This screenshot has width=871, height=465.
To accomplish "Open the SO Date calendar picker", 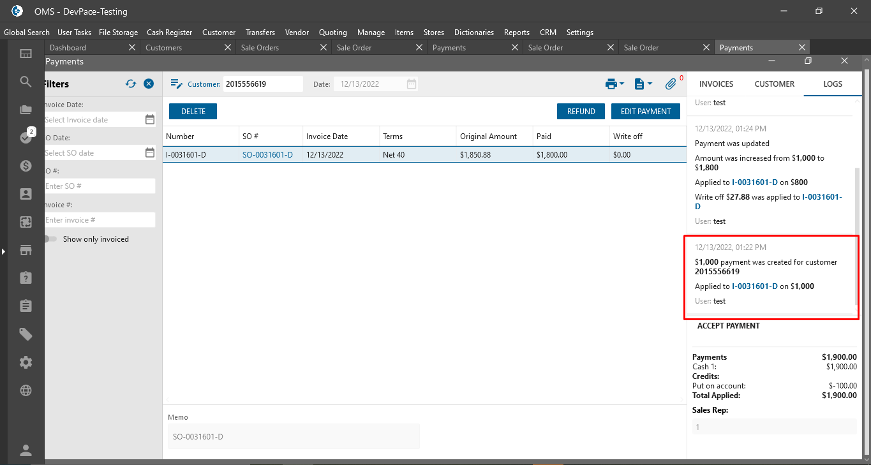I will click(150, 152).
